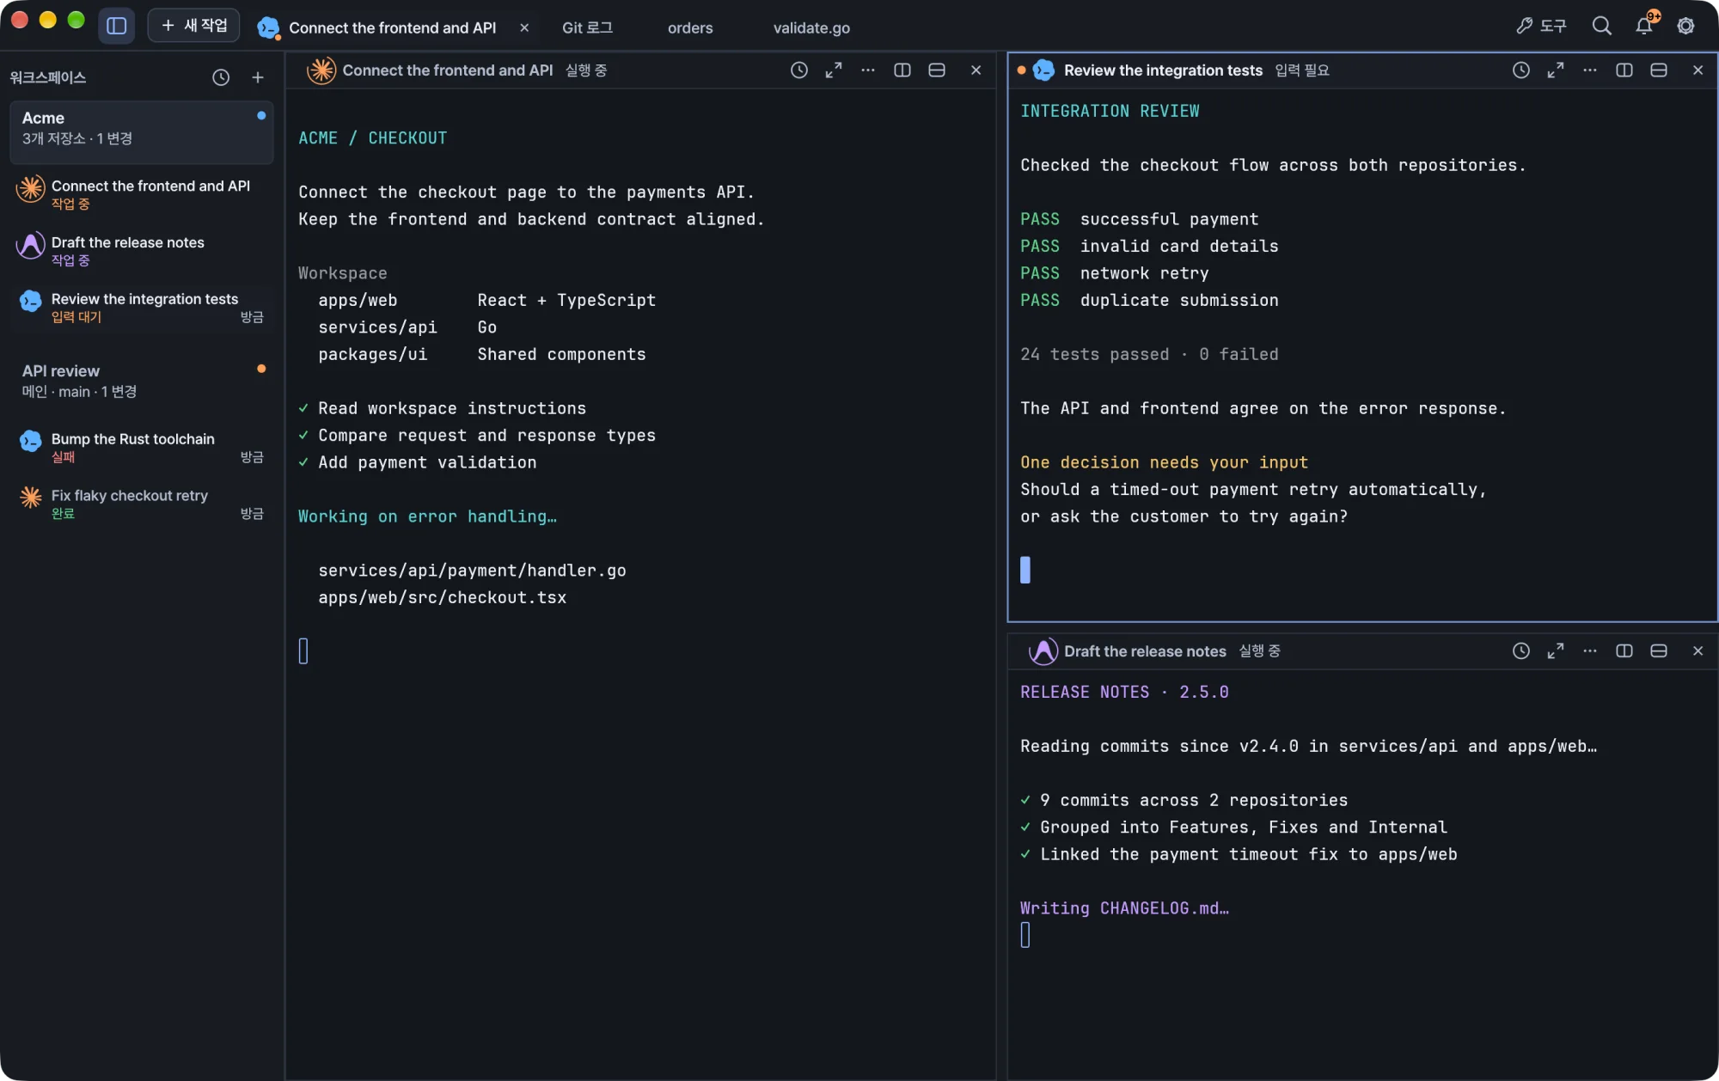
Task: Click services/api/payment/handler.go file path
Action: pyautogui.click(x=472, y=571)
